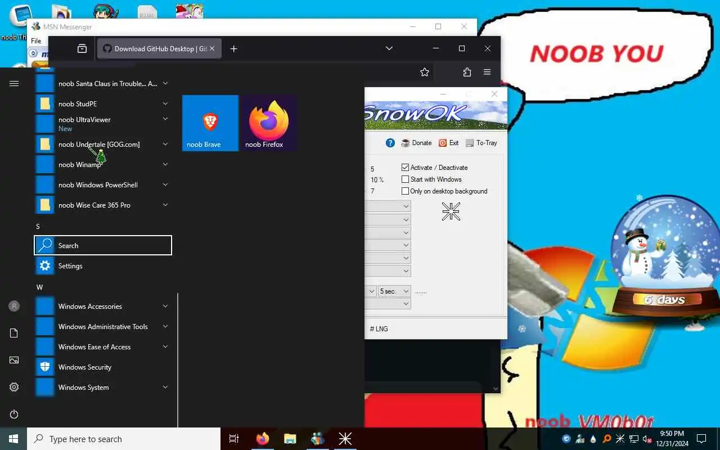Open File Explorer from the taskbar
Screen dimensions: 720x450
click(290, 439)
